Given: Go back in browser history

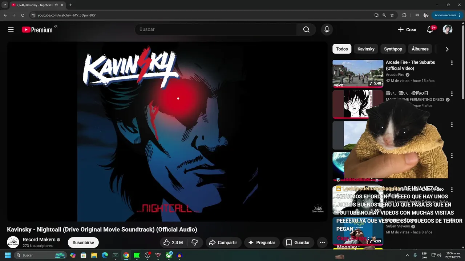Looking at the screenshot, I should 5,15.
